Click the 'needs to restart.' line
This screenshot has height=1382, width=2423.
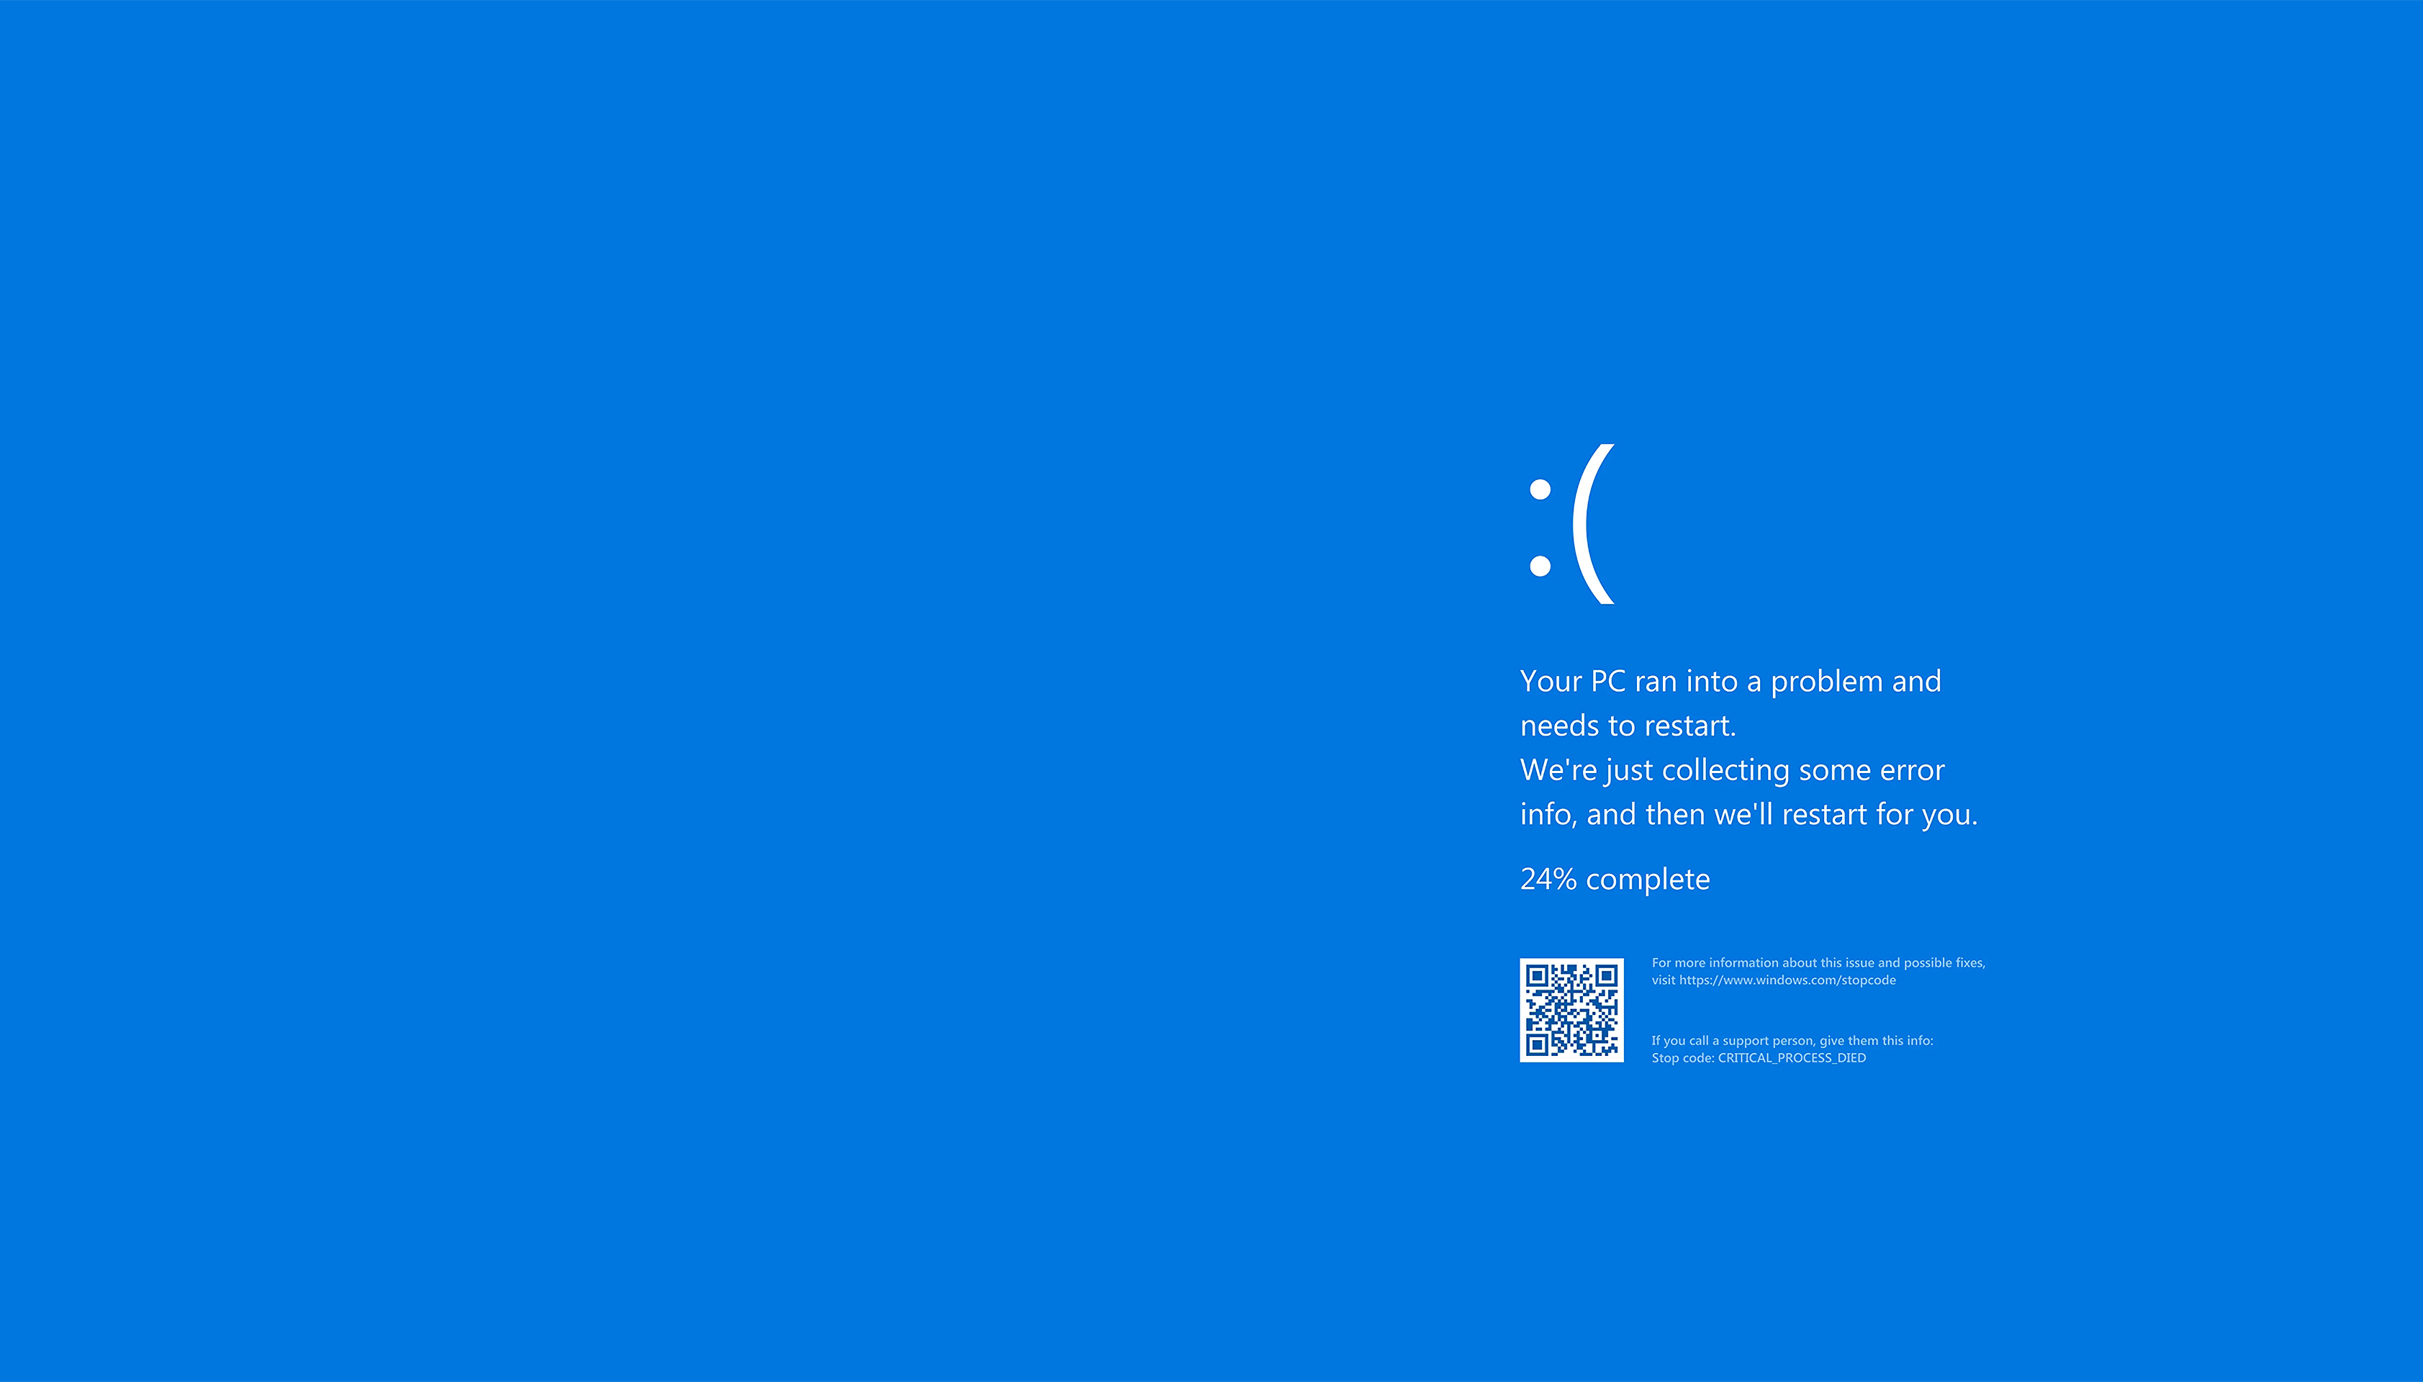(x=1628, y=726)
